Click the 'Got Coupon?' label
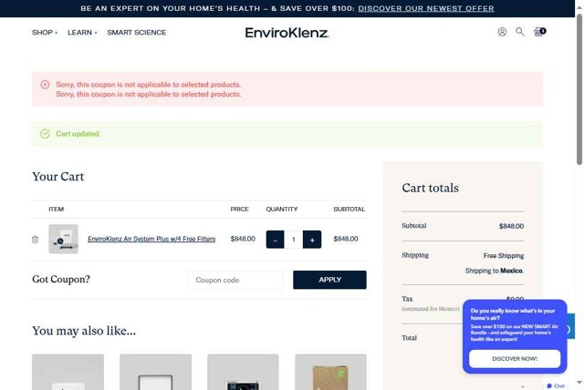The image size is (584, 390). coord(61,279)
